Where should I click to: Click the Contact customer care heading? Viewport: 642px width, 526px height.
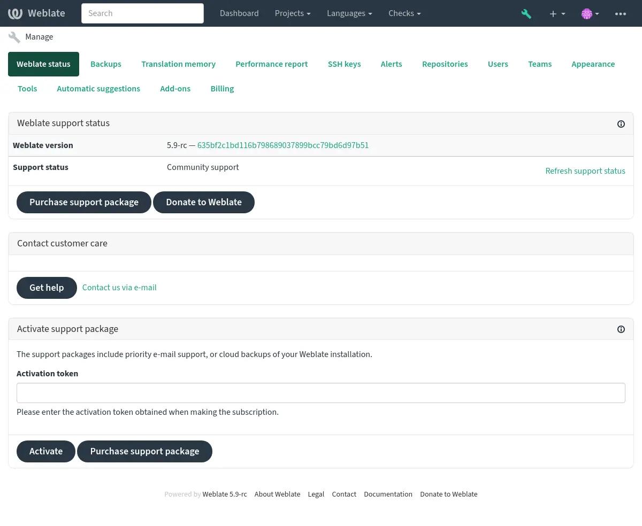click(x=62, y=243)
